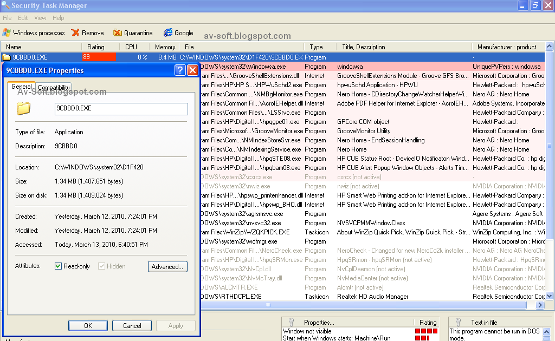
Task: Select the windowsa row
Action: pos(372,67)
